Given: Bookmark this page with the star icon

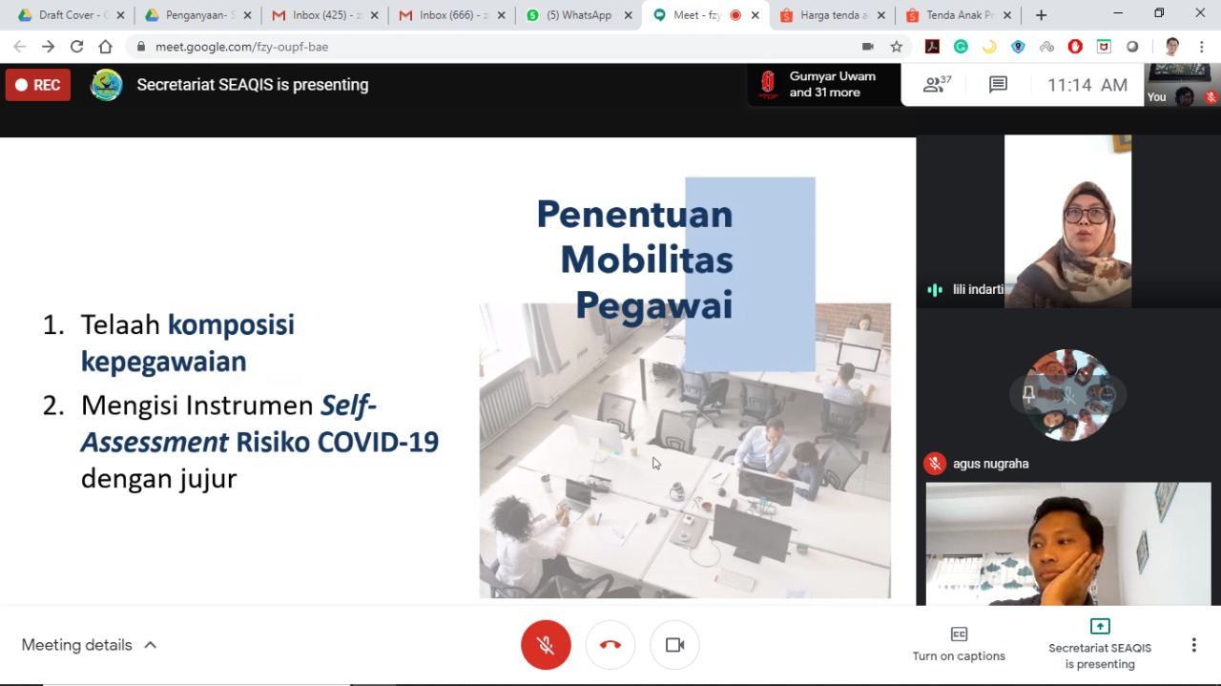Looking at the screenshot, I should pos(897,47).
